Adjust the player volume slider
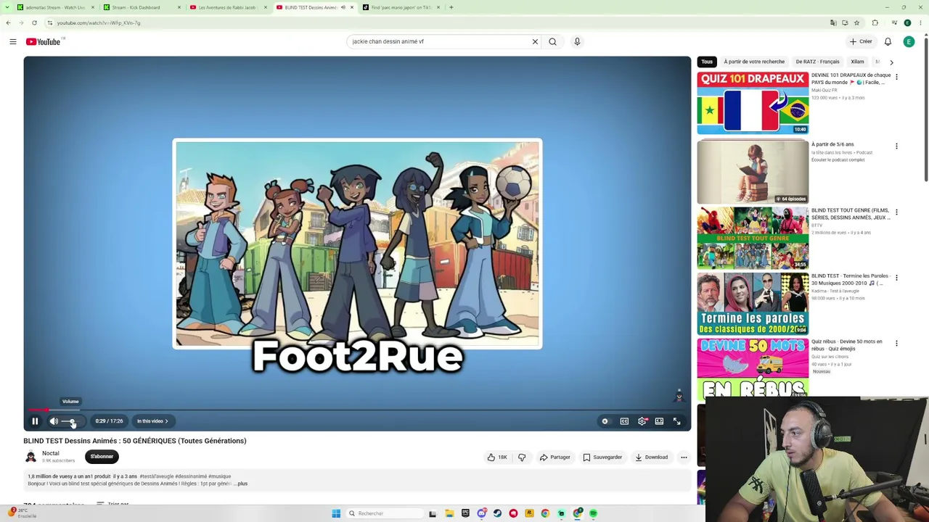This screenshot has height=522, width=929. tap(71, 421)
